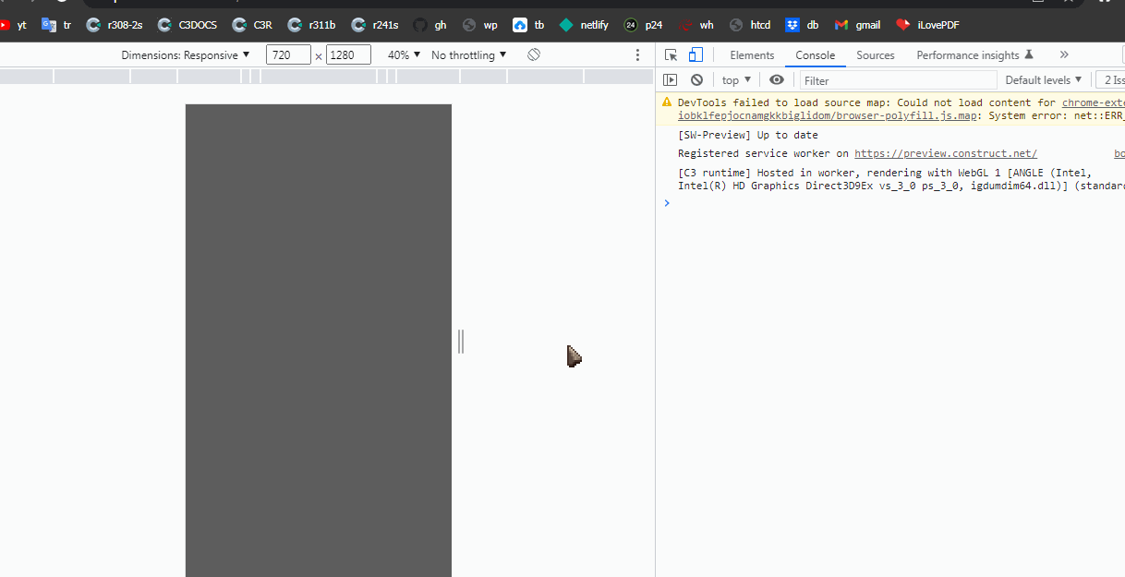The width and height of the screenshot is (1125, 577).
Task: Click the clear console icon
Action: 696,79
